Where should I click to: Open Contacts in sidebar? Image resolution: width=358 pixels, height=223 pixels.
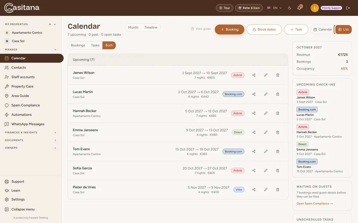tap(31, 68)
